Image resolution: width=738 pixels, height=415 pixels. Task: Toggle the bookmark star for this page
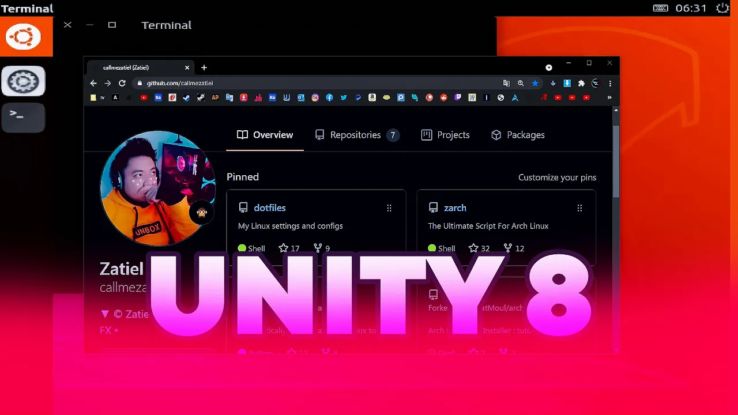[x=535, y=83]
